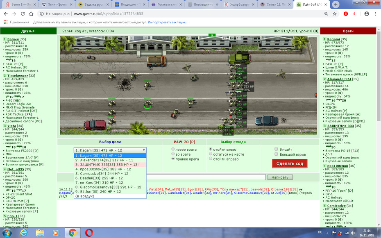Viewport: 381px width, 238px height.
Task: Select target DeadeR[33] 255 HP
Action: [x=110, y=178]
